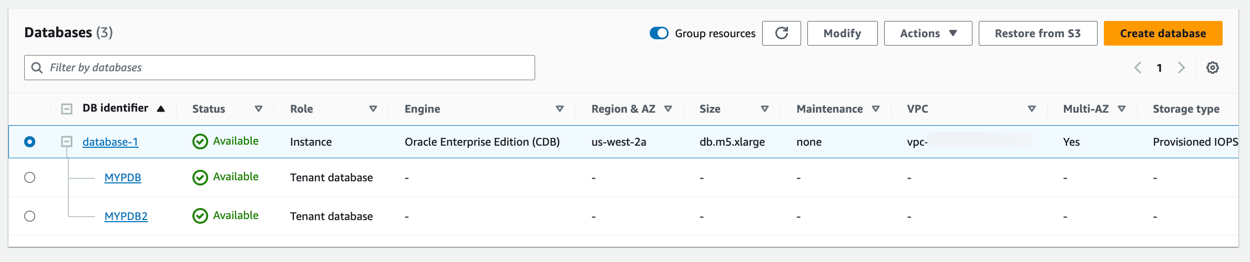Image resolution: width=1250 pixels, height=262 pixels.
Task: Select the MYPDB2 radio button
Action: pos(30,216)
